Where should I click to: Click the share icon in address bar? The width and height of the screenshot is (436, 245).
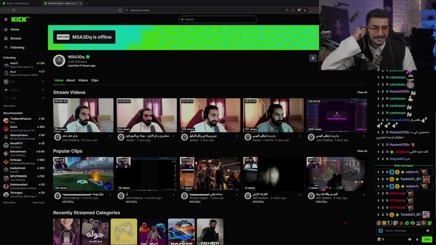(x=293, y=10)
